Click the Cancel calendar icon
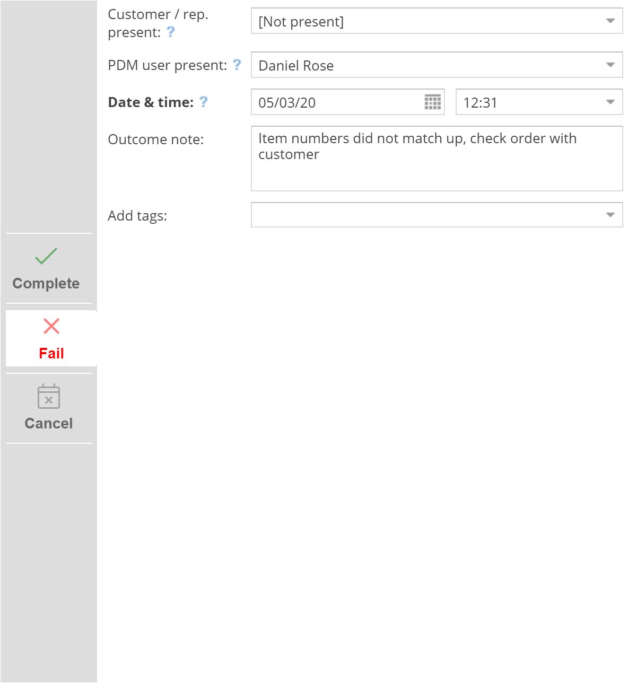 pyautogui.click(x=49, y=397)
